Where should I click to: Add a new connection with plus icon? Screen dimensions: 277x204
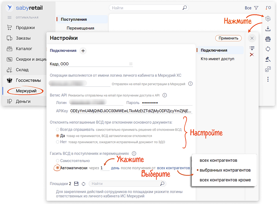[x=83, y=51]
